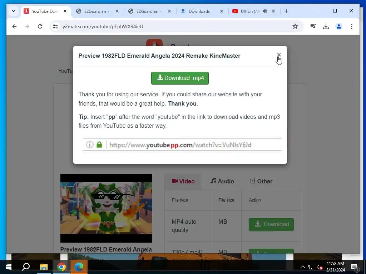Download the MP4 auto quality file
Viewport: 366px width, 274px height.
coord(271,224)
